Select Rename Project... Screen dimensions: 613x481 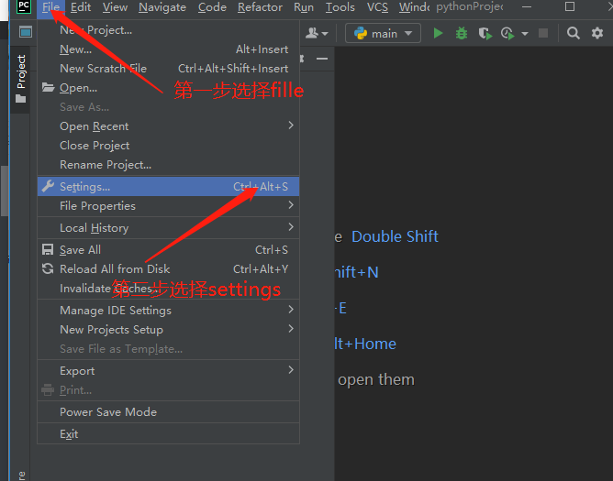click(168, 164)
